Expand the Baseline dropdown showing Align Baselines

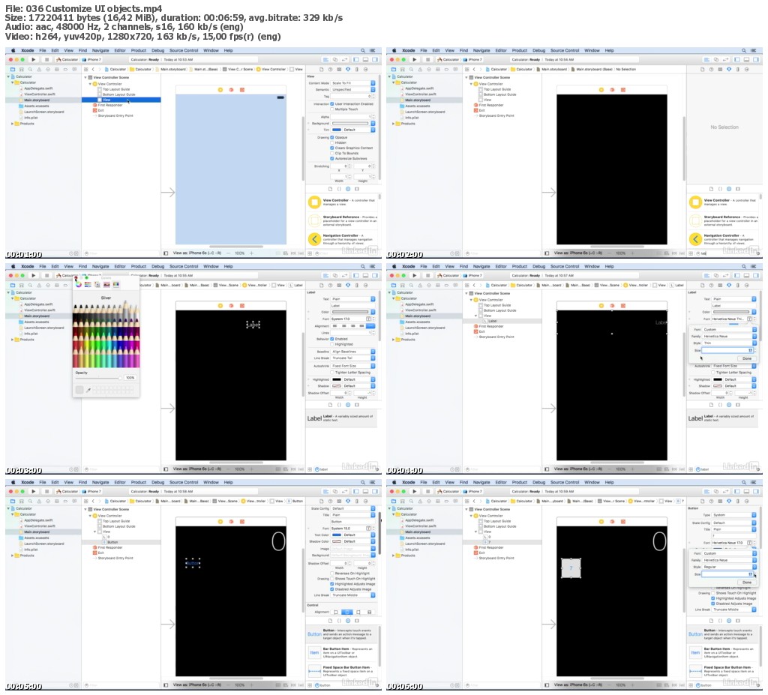pos(353,351)
